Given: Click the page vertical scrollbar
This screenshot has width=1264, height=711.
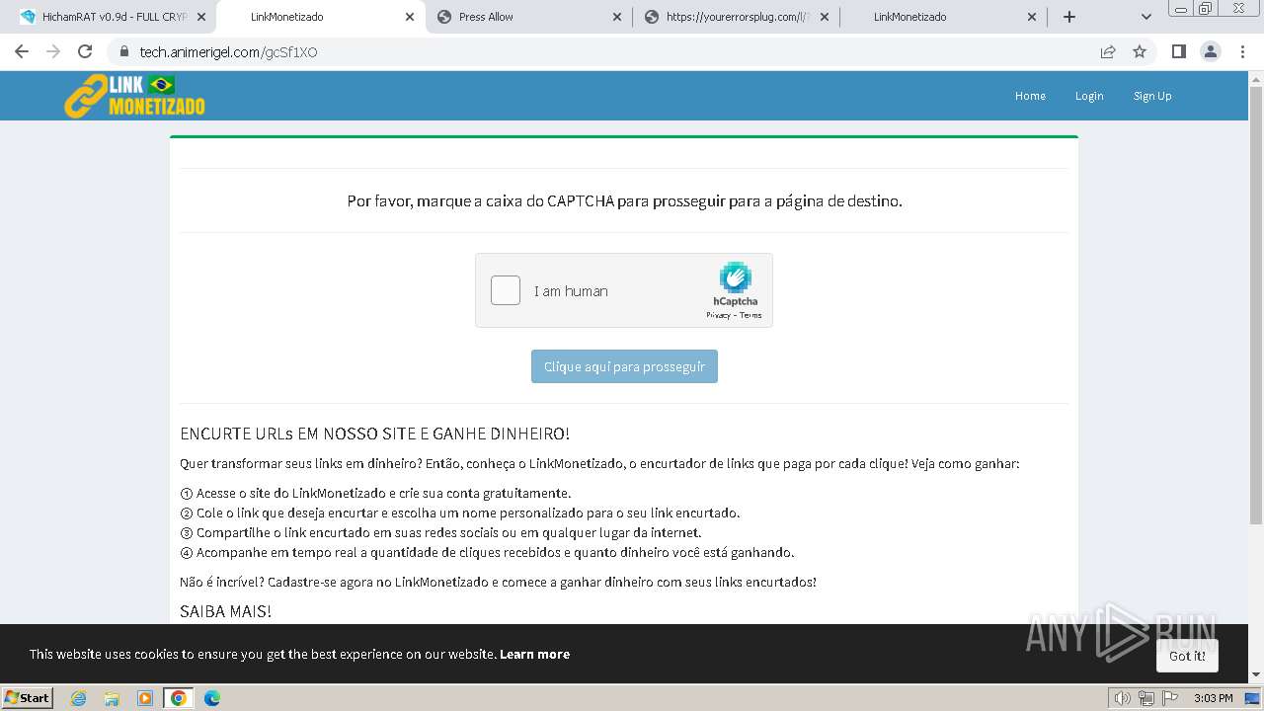Looking at the screenshot, I should [1256, 305].
